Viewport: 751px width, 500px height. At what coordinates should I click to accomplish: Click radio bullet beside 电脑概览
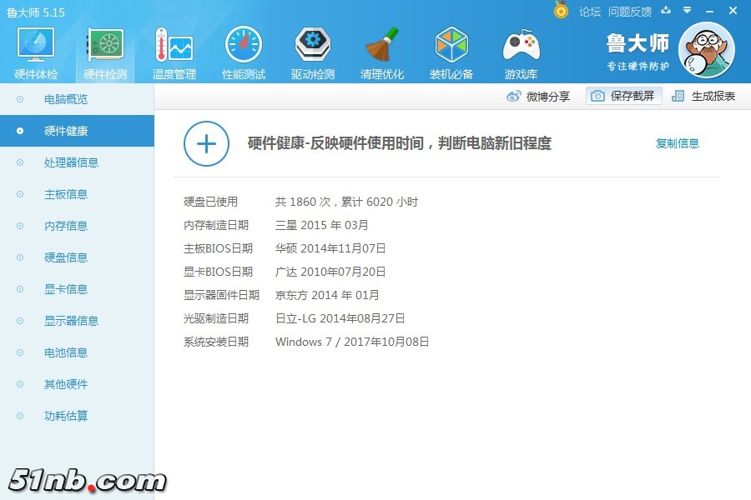[x=20, y=99]
